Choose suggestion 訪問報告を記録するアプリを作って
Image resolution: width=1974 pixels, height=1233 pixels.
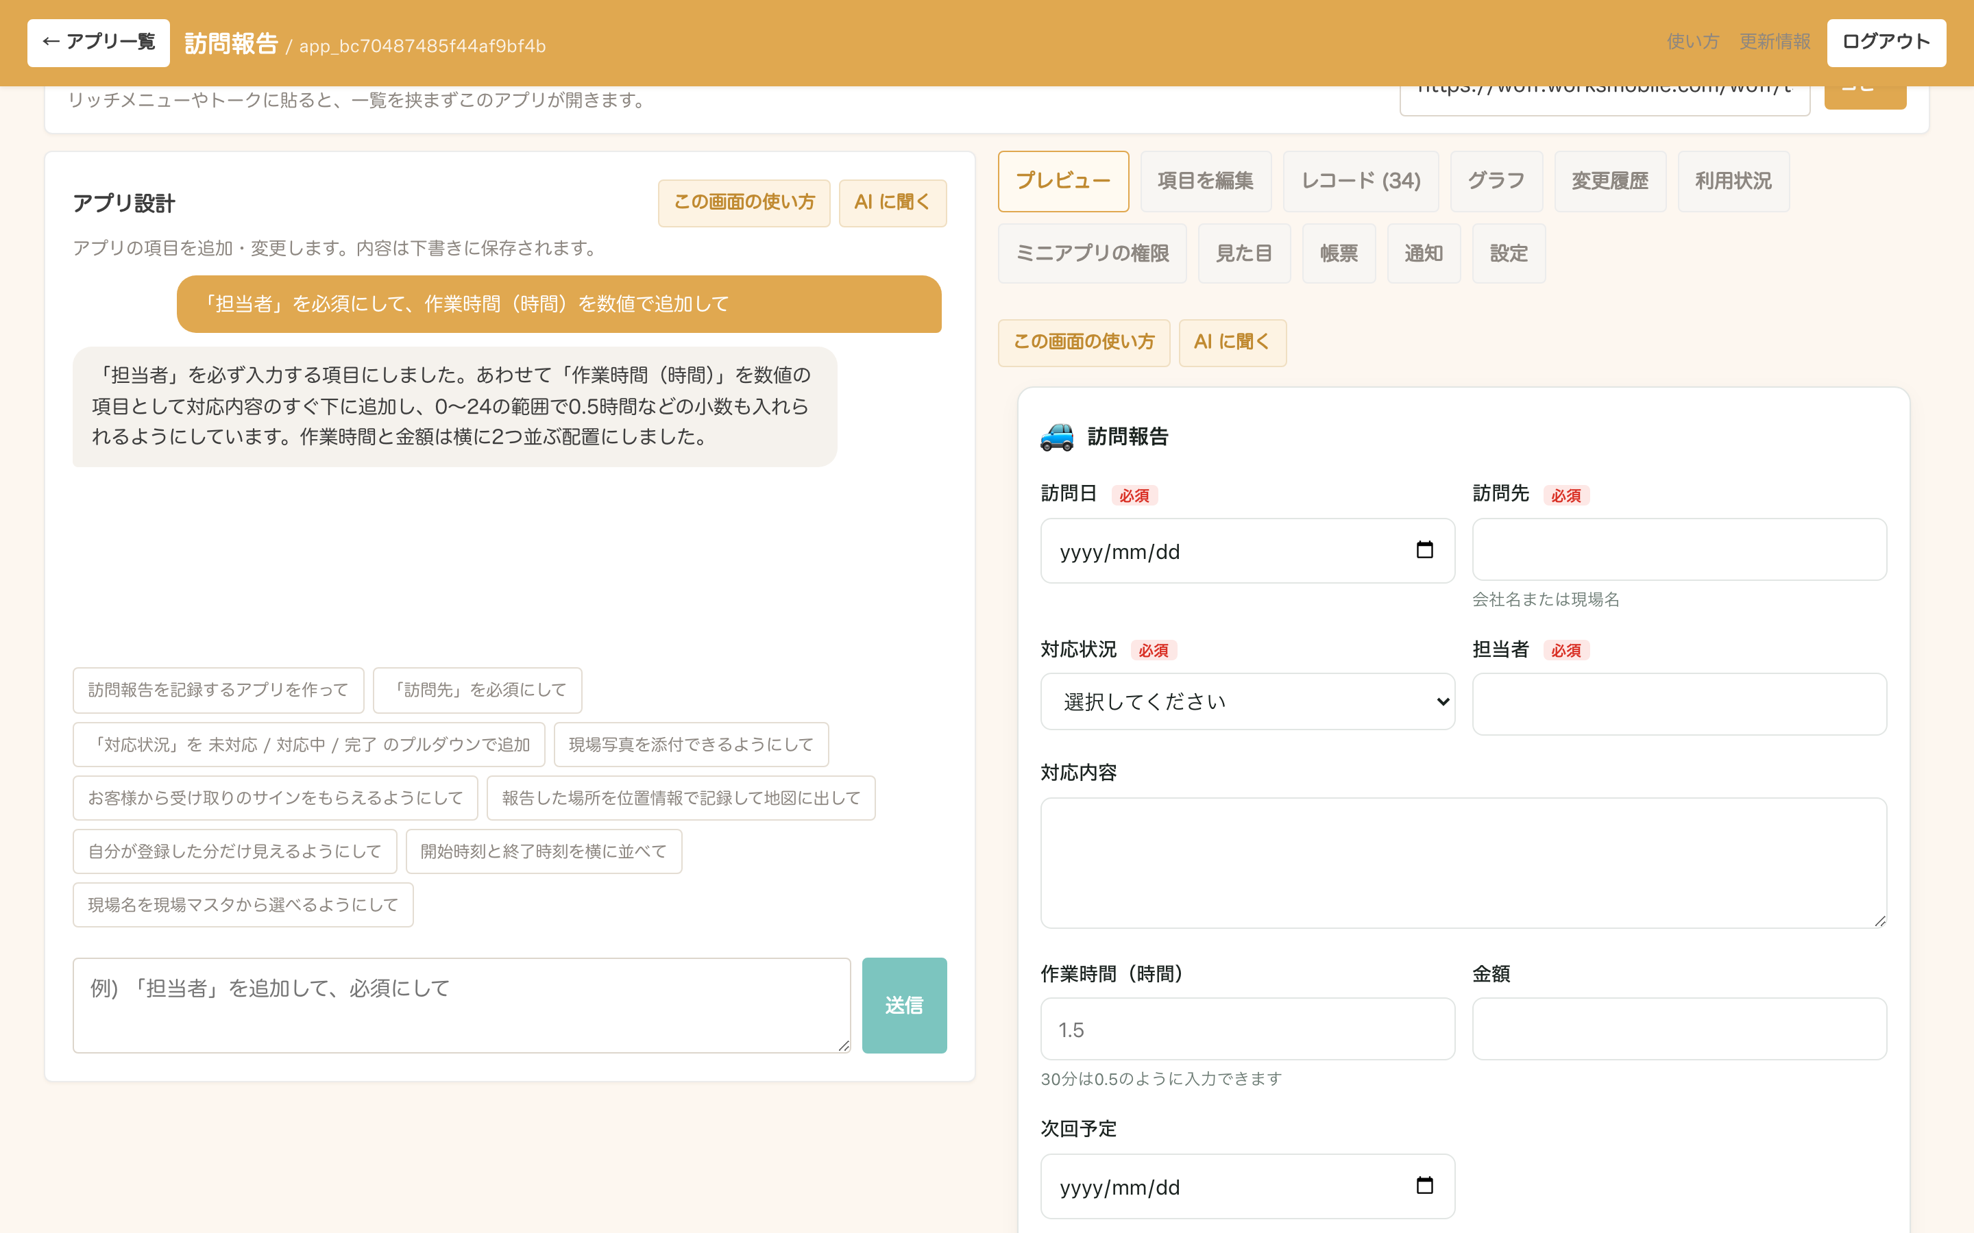218,690
